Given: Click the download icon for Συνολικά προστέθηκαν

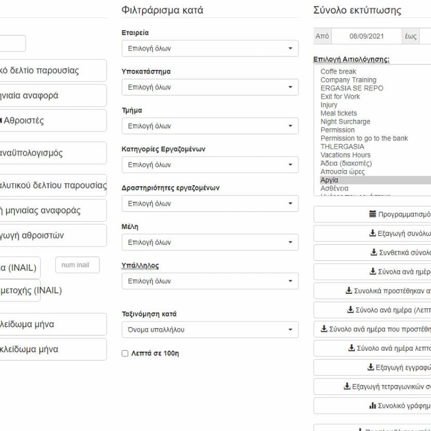Looking at the screenshot, I should (x=349, y=290).
